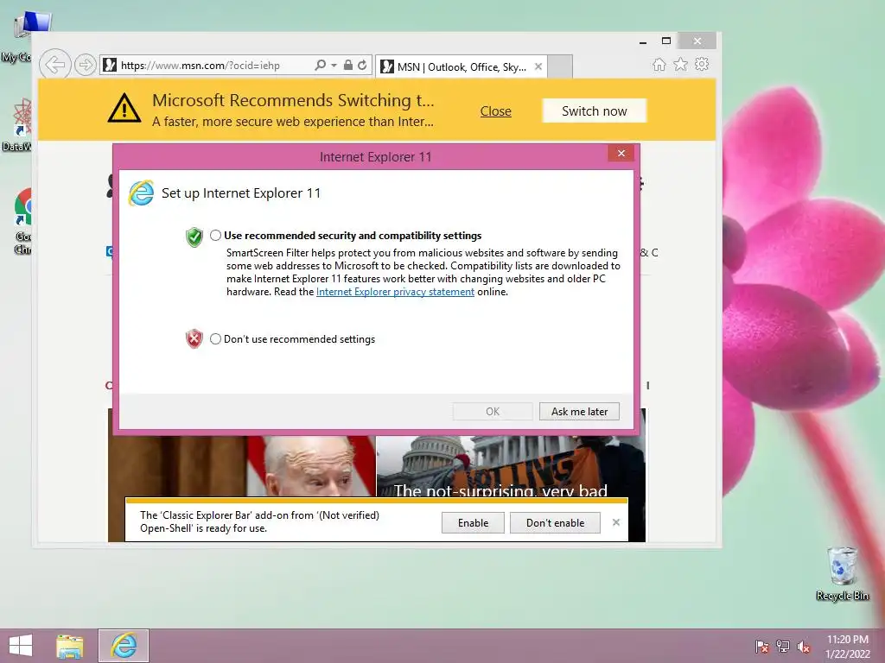Enable the Classic Explorer Bar add-on
The height and width of the screenshot is (663, 885).
tap(473, 522)
